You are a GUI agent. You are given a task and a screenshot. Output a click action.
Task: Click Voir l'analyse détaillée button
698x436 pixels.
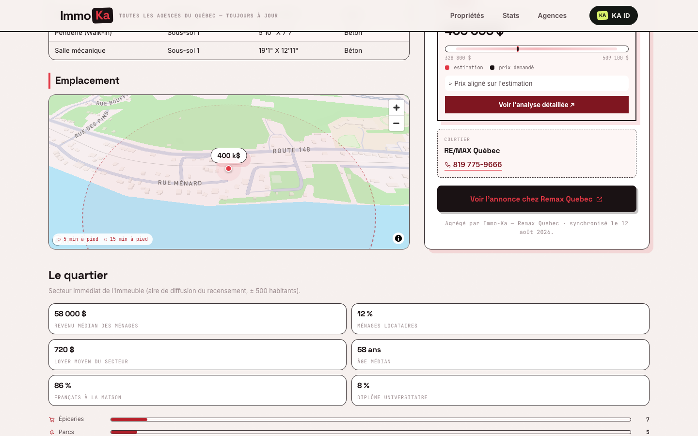pyautogui.click(x=537, y=105)
